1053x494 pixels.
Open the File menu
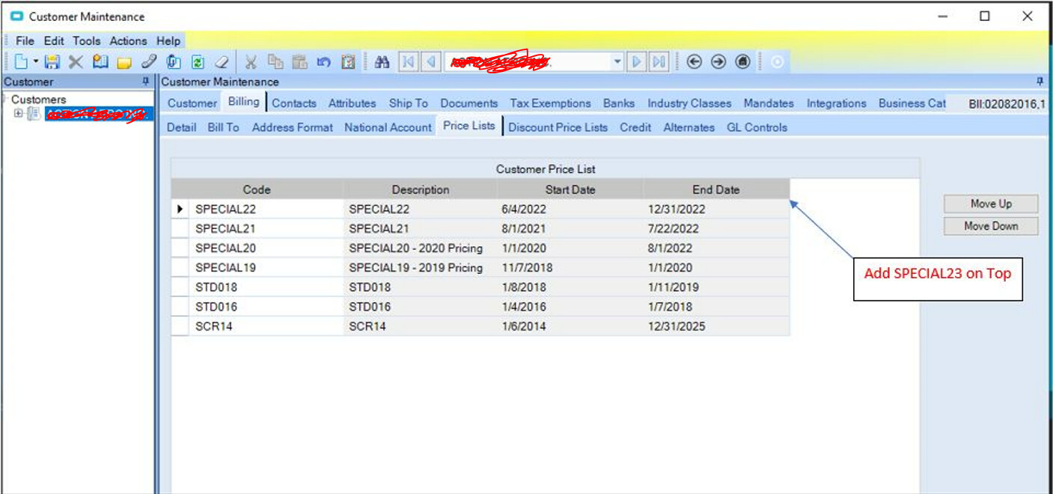point(25,41)
